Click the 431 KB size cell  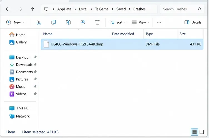(196, 44)
